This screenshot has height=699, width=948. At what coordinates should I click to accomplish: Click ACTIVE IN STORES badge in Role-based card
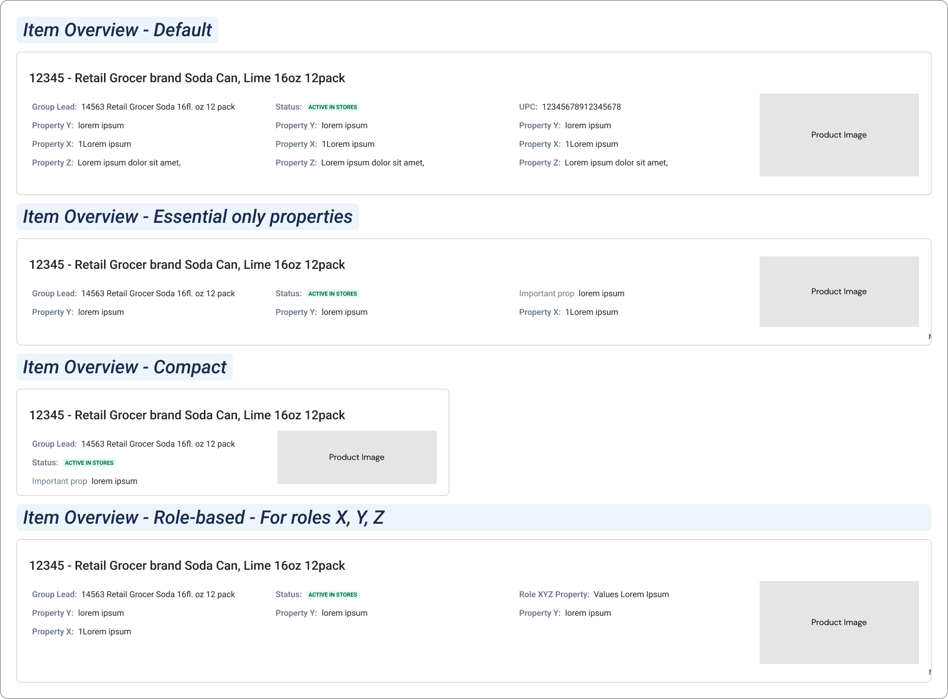333,595
